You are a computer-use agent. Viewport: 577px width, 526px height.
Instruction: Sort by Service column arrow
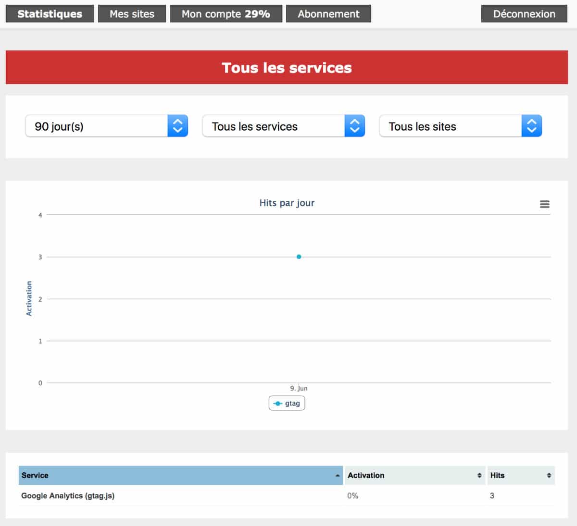tap(337, 476)
